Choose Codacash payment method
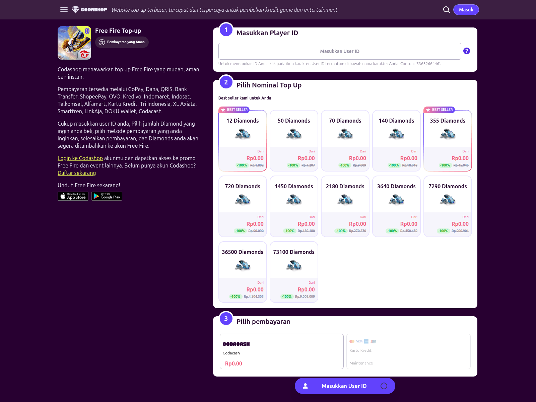 pyautogui.click(x=282, y=351)
